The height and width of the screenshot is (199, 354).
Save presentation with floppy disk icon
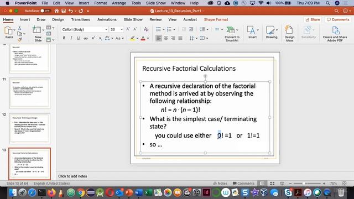[64, 11]
